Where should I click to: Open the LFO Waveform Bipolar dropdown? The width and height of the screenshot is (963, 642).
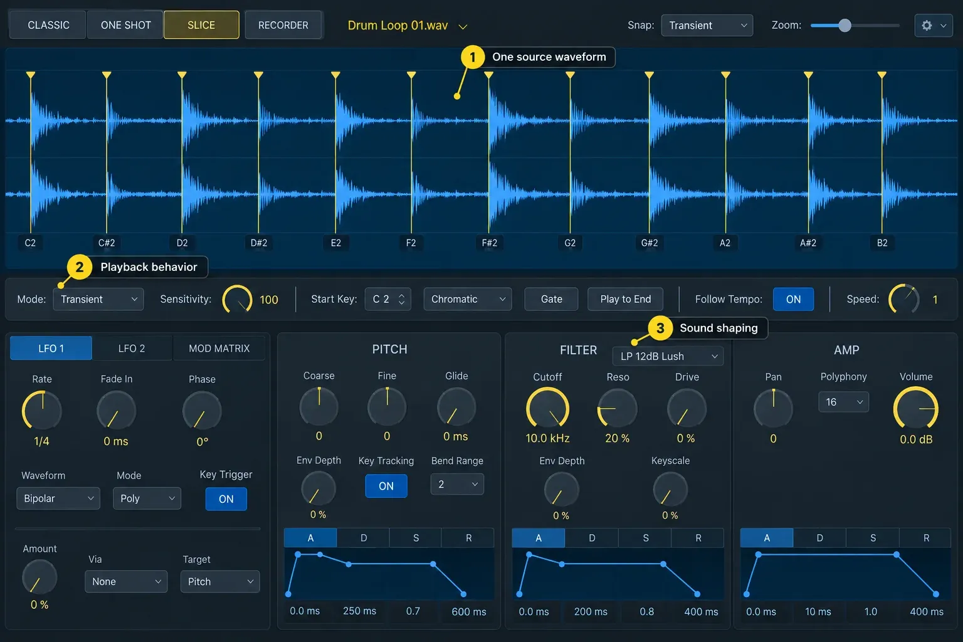pos(58,498)
